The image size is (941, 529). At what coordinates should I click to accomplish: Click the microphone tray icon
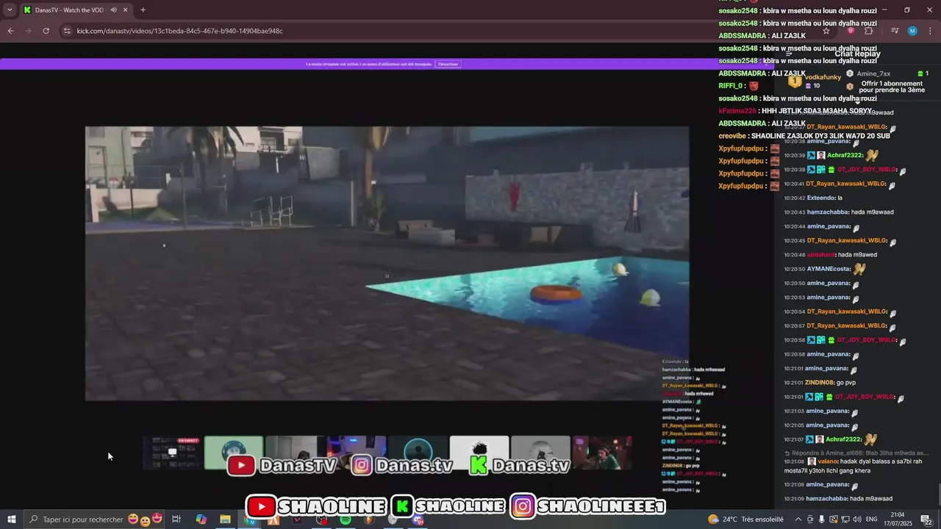[822, 519]
